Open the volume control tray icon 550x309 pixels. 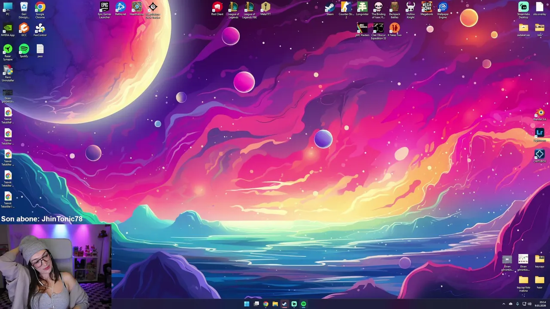[x=529, y=304]
